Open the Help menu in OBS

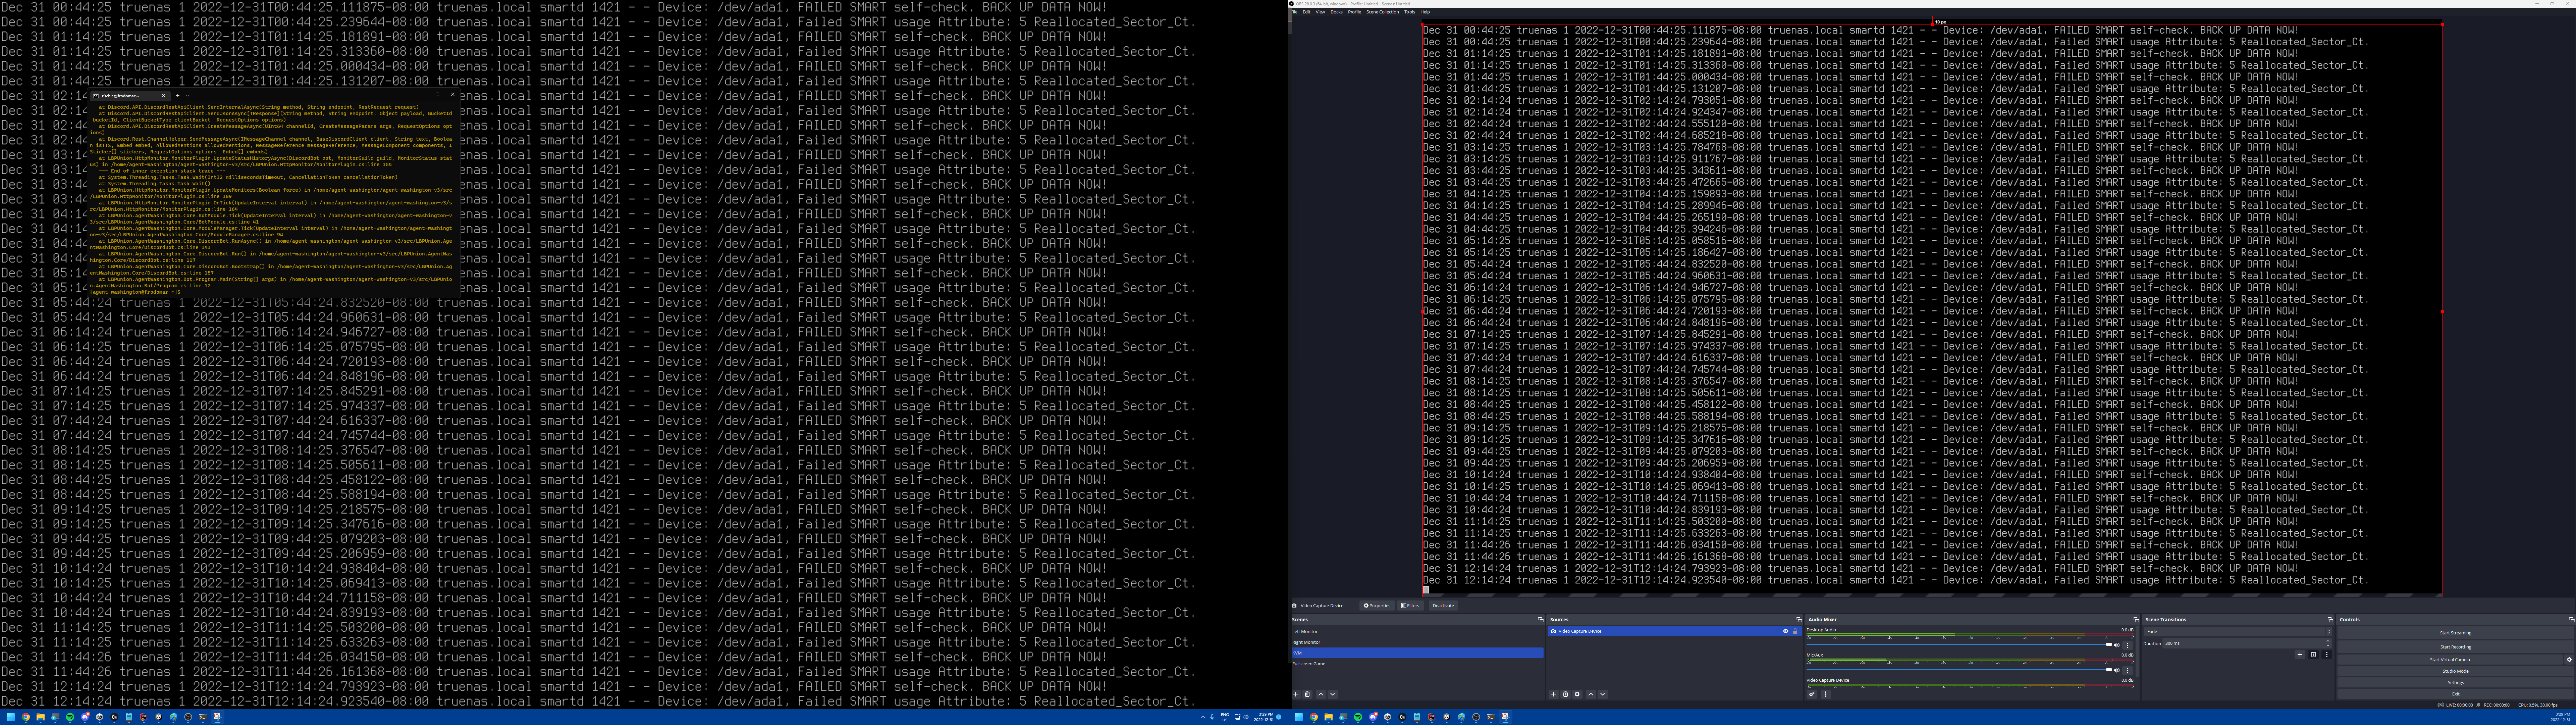[x=1425, y=12]
